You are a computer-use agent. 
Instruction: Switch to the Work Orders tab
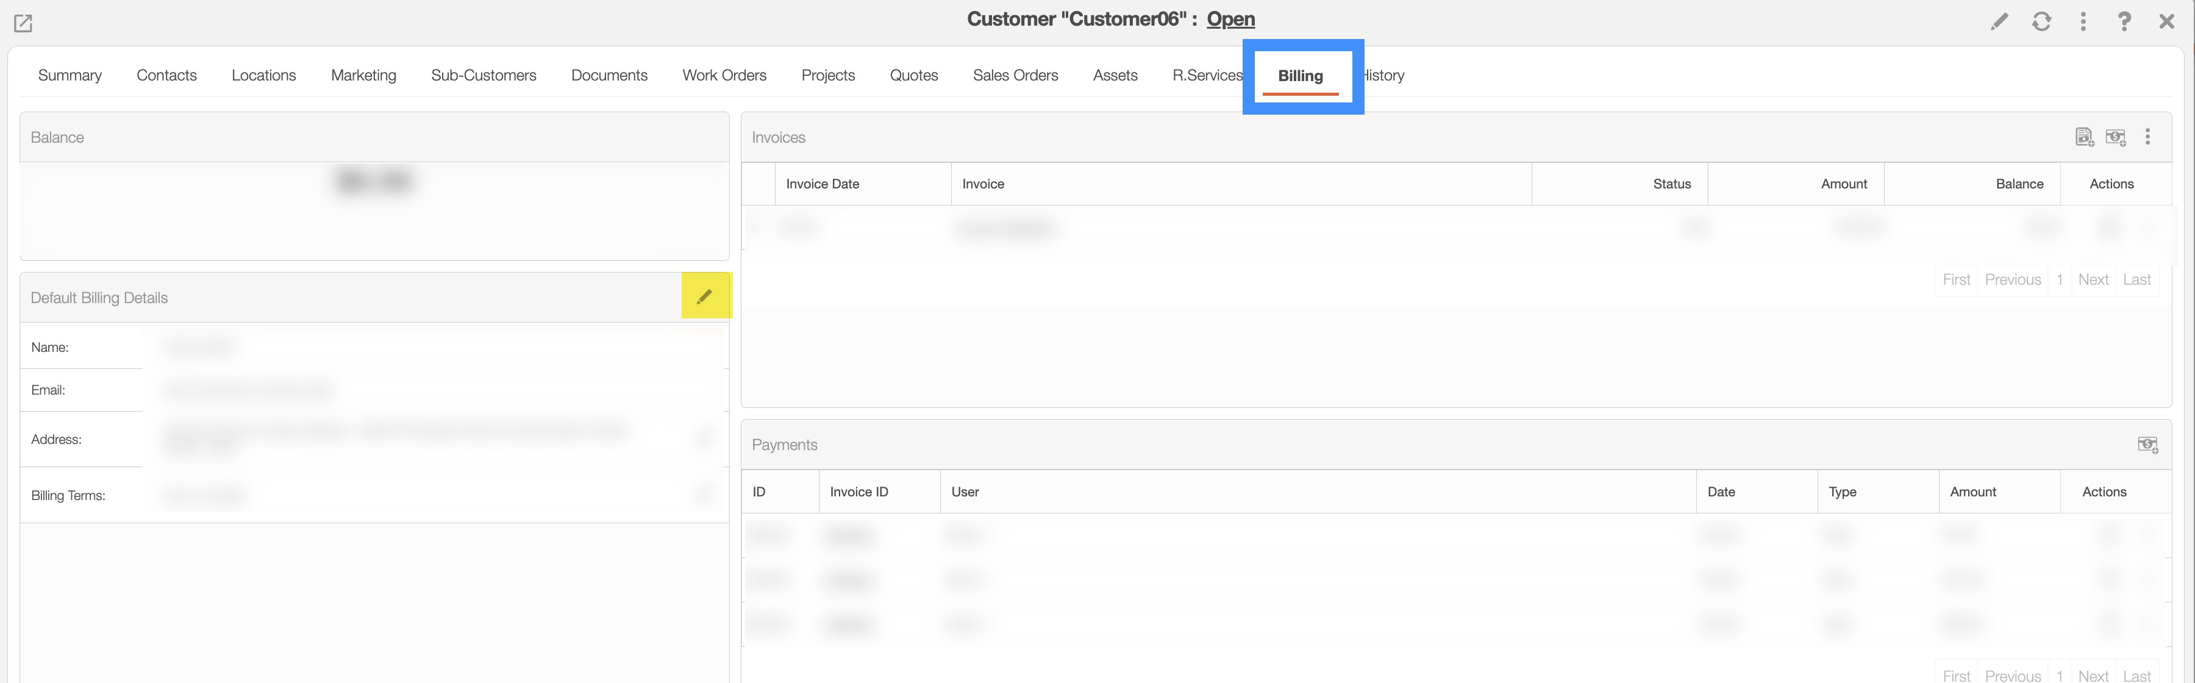point(723,75)
